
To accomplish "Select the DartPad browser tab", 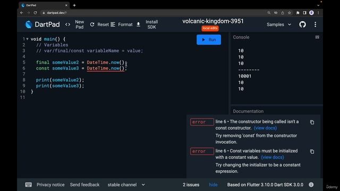I will click(x=45, y=5).
